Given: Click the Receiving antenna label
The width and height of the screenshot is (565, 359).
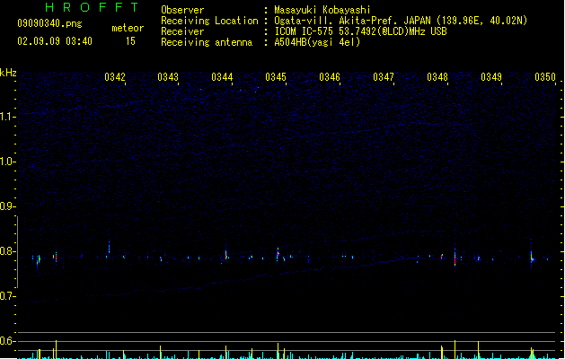Looking at the screenshot, I should (x=207, y=42).
